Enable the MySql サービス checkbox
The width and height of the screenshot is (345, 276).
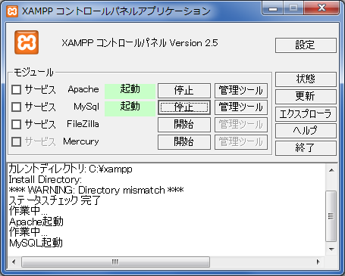click(17, 107)
